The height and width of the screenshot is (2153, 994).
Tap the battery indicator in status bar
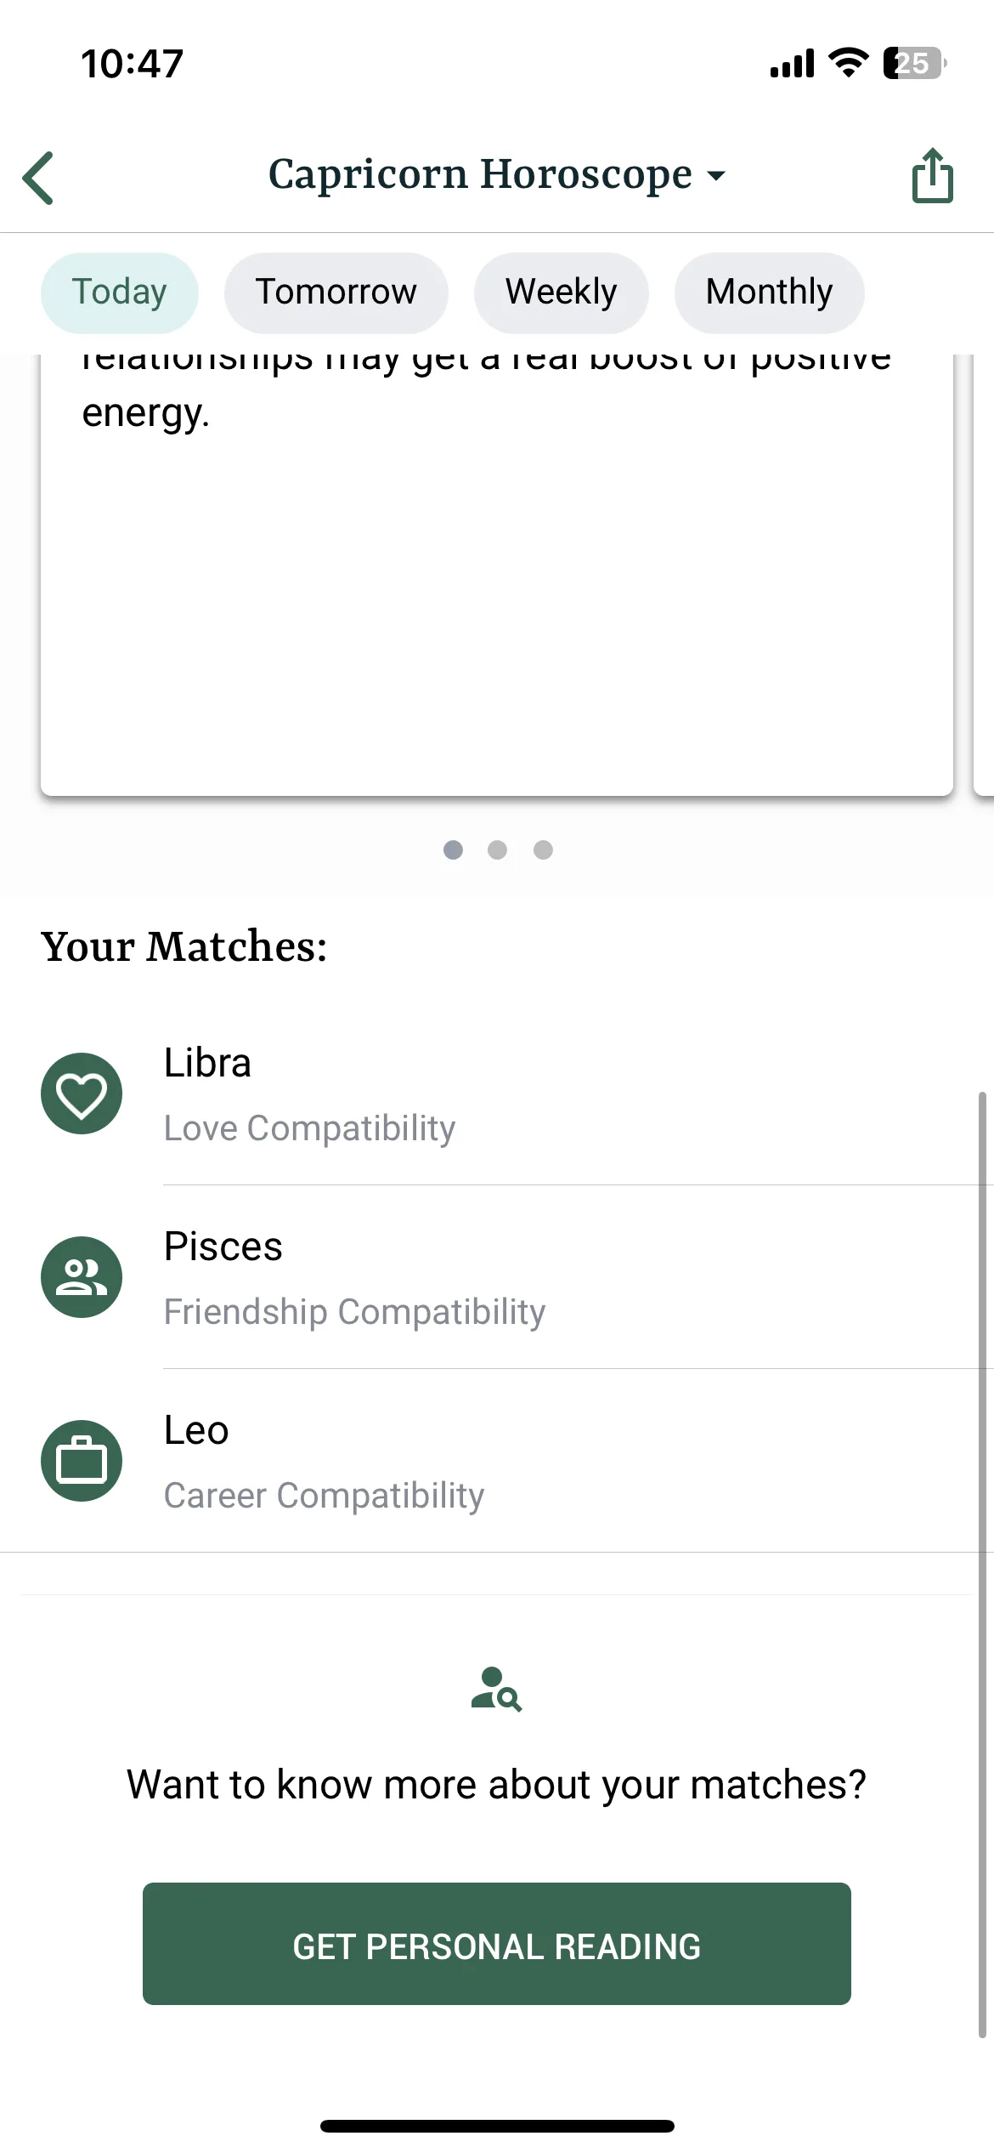[915, 63]
